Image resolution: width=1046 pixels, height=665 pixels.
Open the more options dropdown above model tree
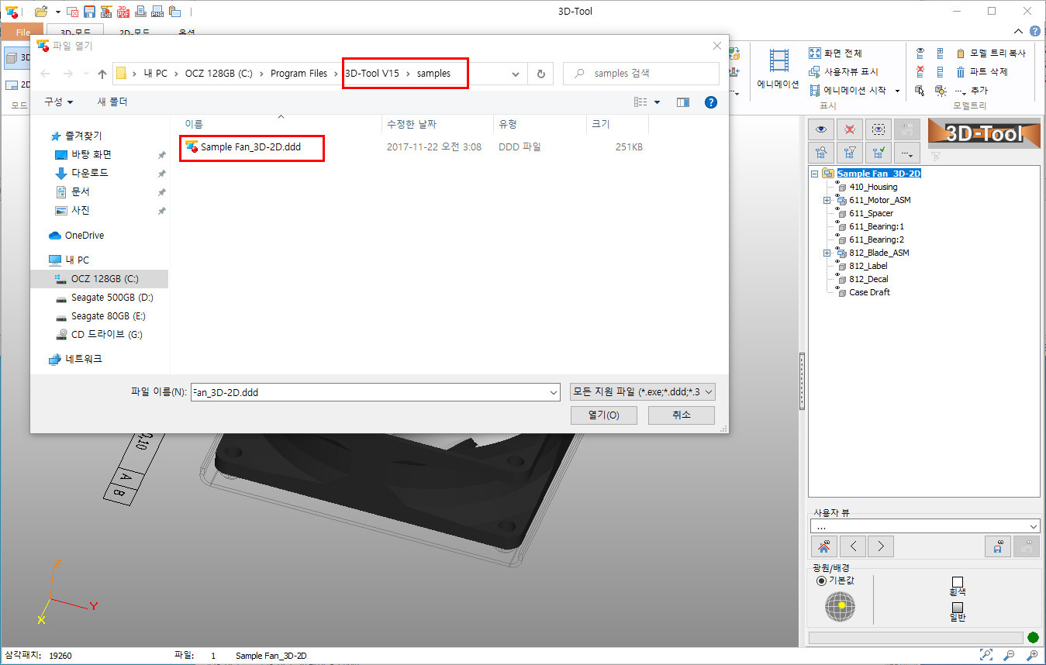[x=907, y=153]
